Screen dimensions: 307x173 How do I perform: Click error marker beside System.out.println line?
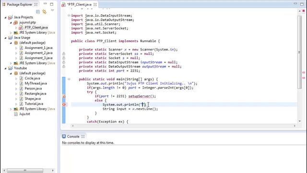point(64,105)
